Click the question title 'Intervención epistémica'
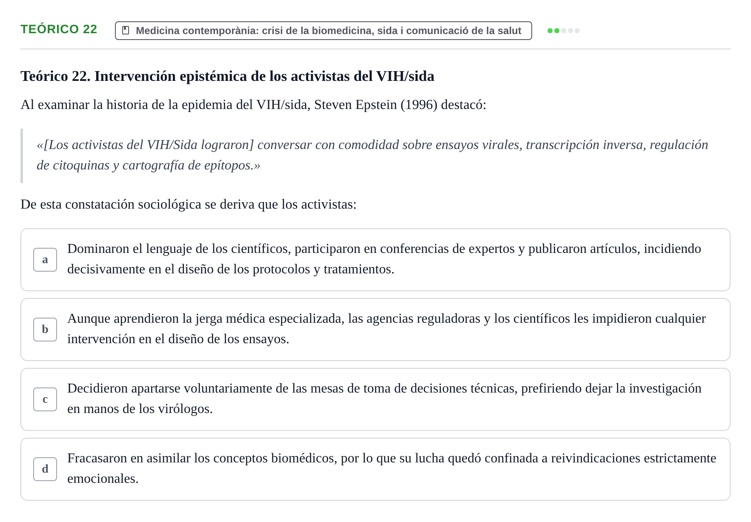The width and height of the screenshot is (751, 522). coord(227,76)
